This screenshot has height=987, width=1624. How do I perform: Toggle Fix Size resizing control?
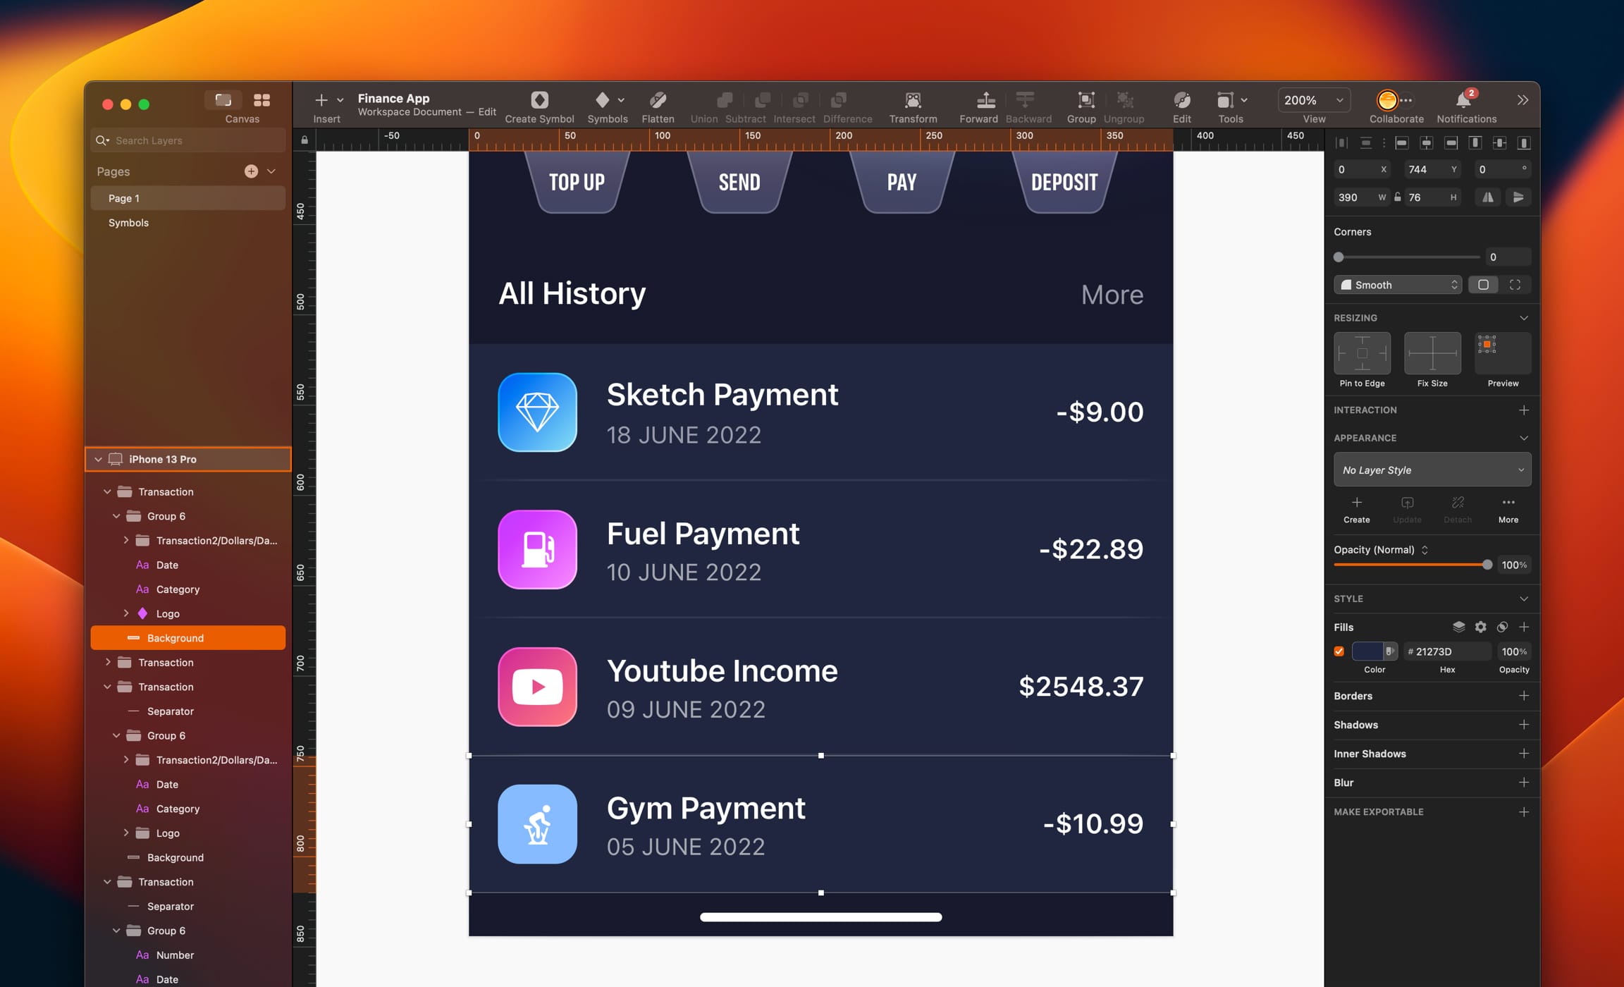[x=1432, y=353]
